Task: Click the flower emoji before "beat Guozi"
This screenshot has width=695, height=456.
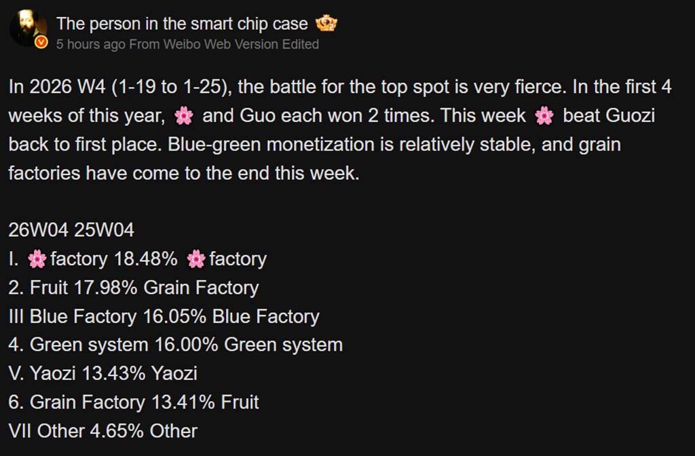Action: tap(544, 116)
